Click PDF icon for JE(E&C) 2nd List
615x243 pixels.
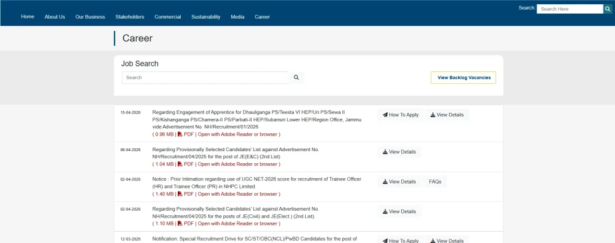point(180,164)
